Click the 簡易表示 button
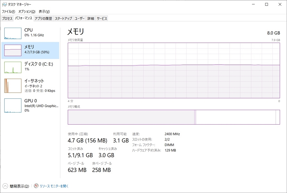 [x=19, y=186]
